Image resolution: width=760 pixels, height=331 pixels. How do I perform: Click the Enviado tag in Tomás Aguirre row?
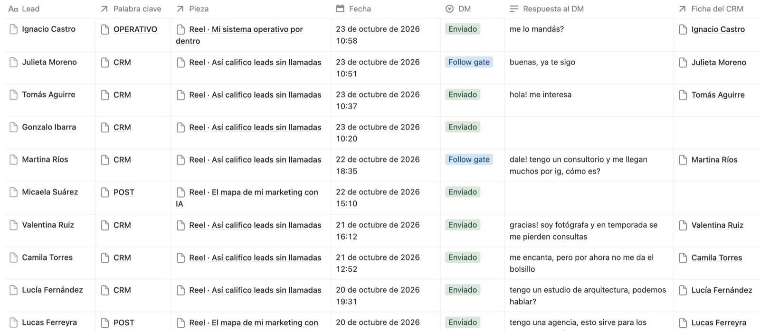tap(463, 94)
